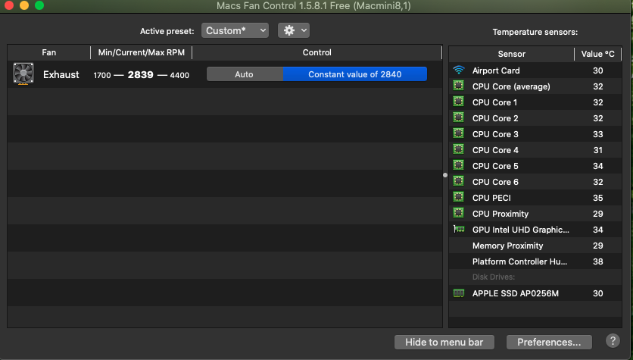Click the Value °C column header
The width and height of the screenshot is (633, 360).
point(598,54)
